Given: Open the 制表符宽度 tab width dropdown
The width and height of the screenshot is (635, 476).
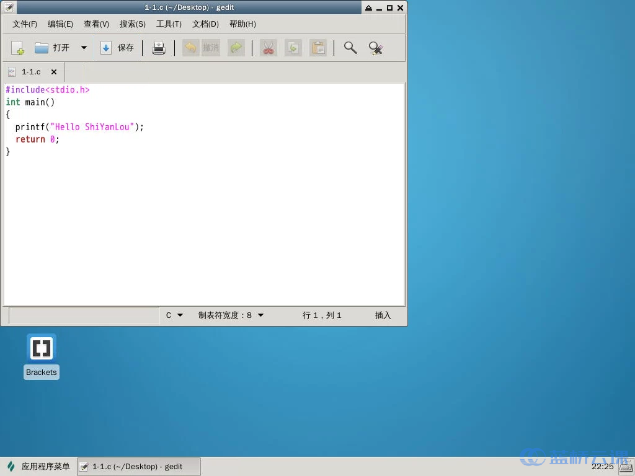Looking at the screenshot, I should click(x=231, y=315).
